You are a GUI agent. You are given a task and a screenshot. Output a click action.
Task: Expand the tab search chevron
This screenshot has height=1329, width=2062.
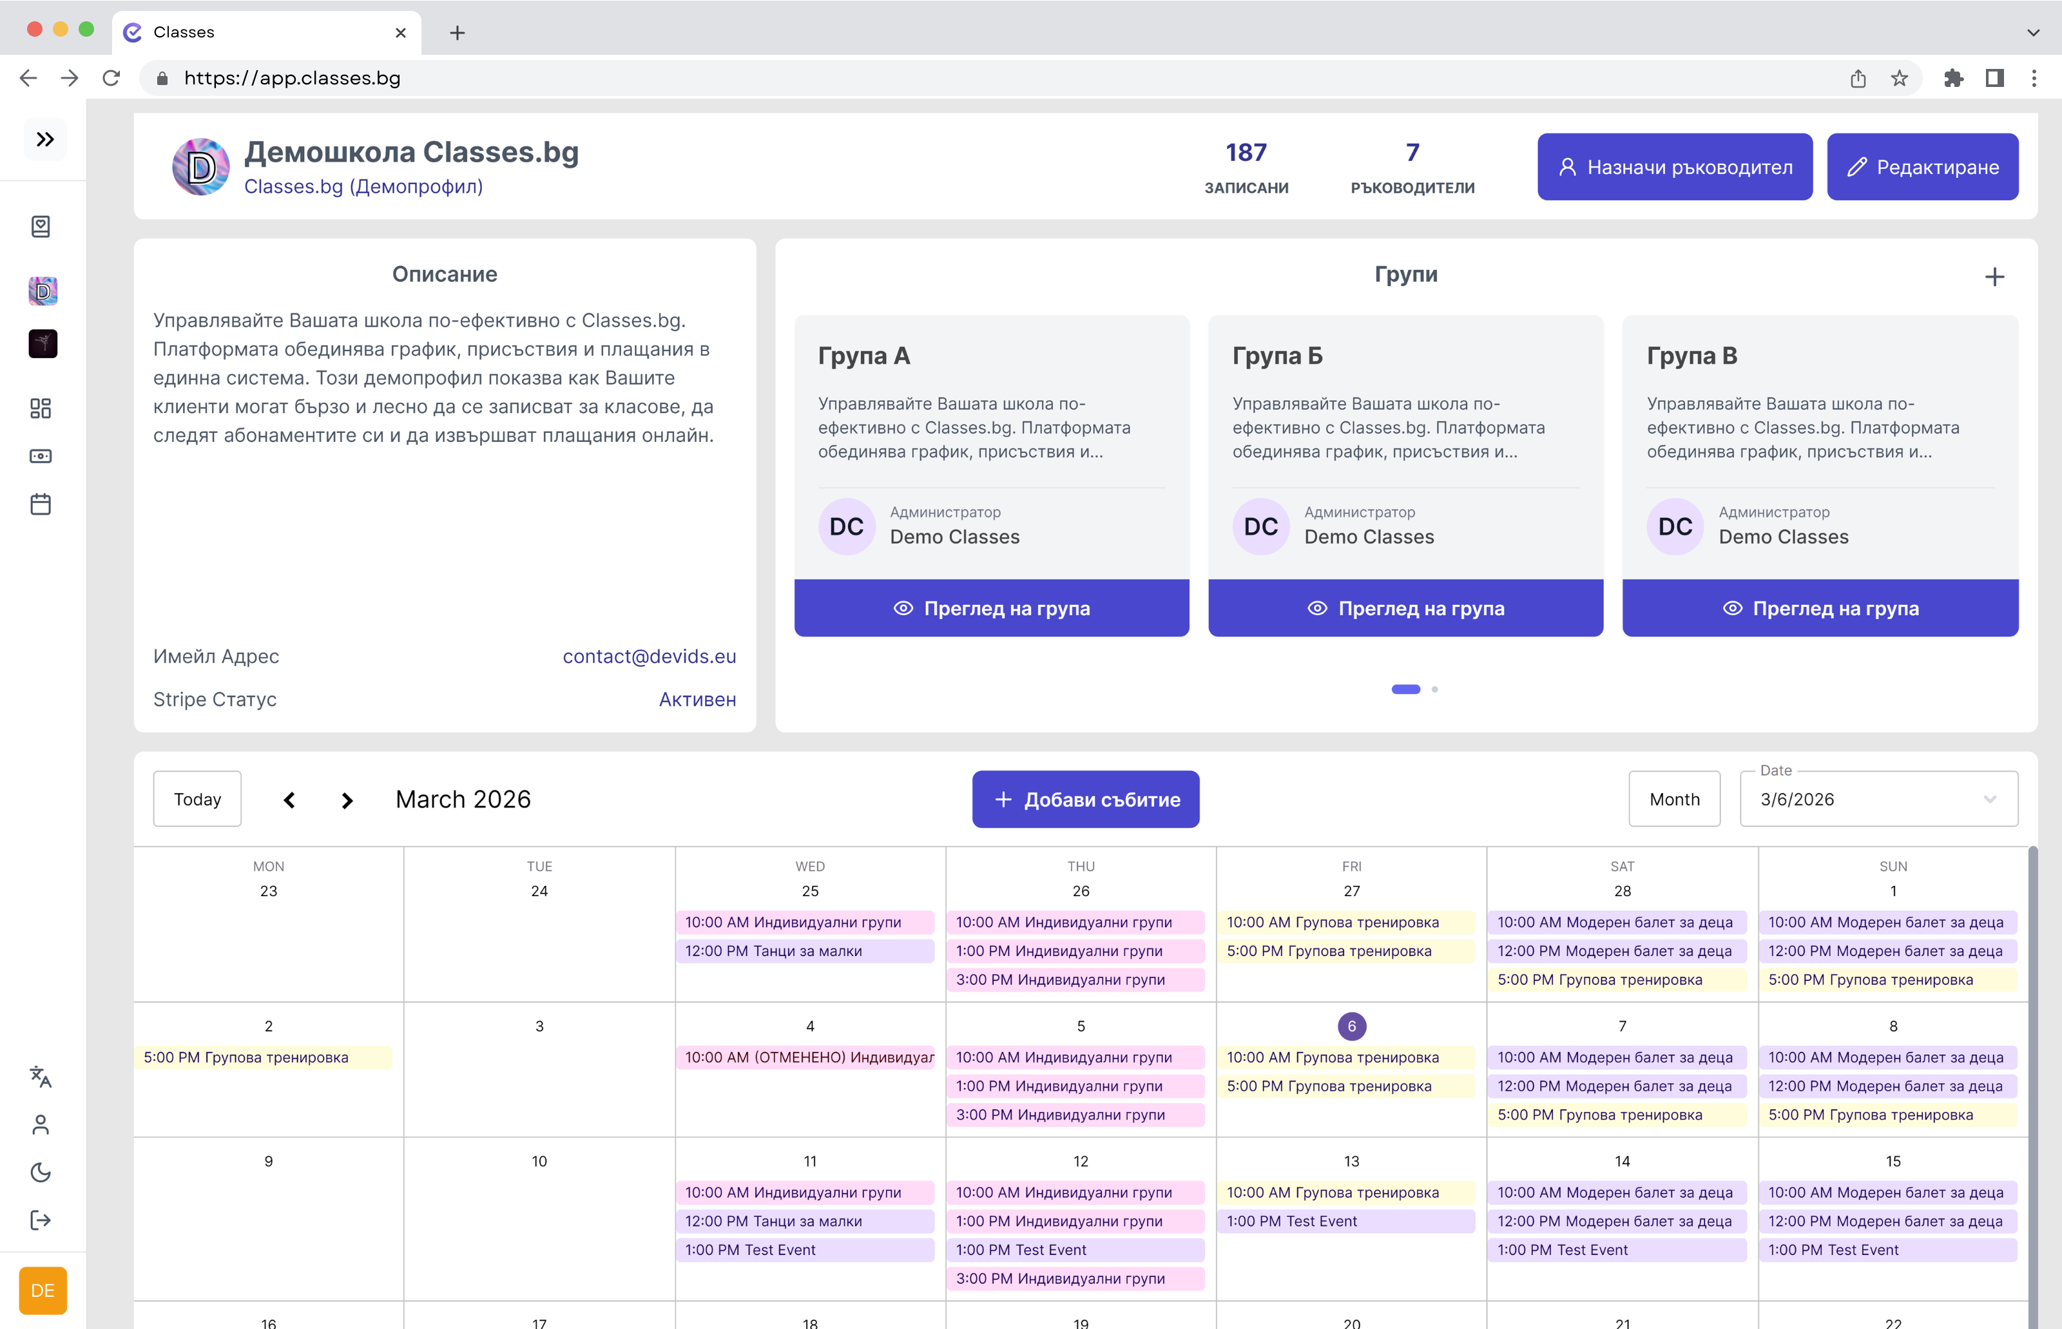pos(2032,33)
